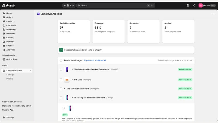Screen dimensions: 218x123
Task: Click the Shopify logo
Action: (8, 5)
